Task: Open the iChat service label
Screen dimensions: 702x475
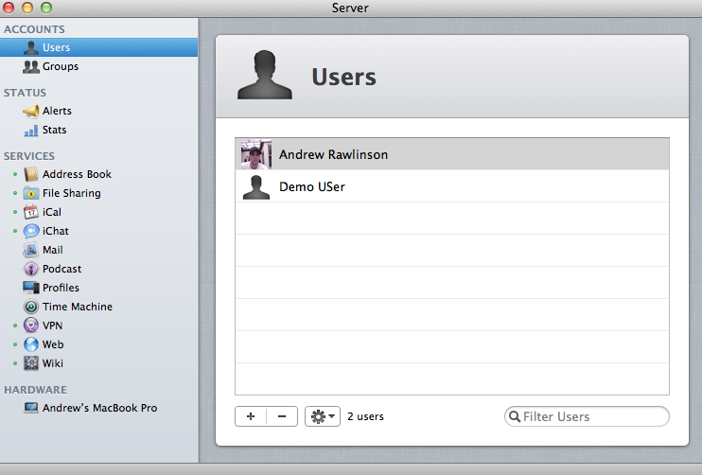Action: (56, 231)
